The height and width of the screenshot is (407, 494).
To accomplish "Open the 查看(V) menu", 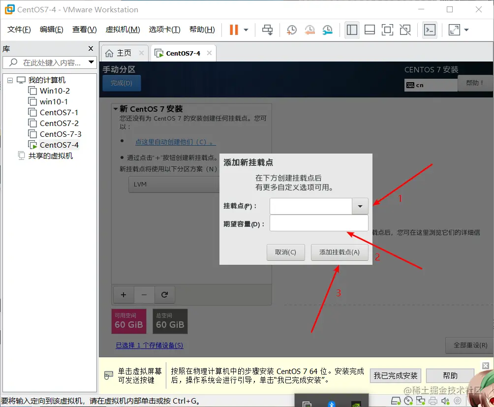I will click(85, 30).
